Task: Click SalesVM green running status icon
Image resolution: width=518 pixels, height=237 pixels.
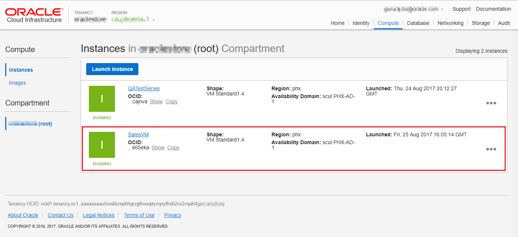Action: point(102,145)
